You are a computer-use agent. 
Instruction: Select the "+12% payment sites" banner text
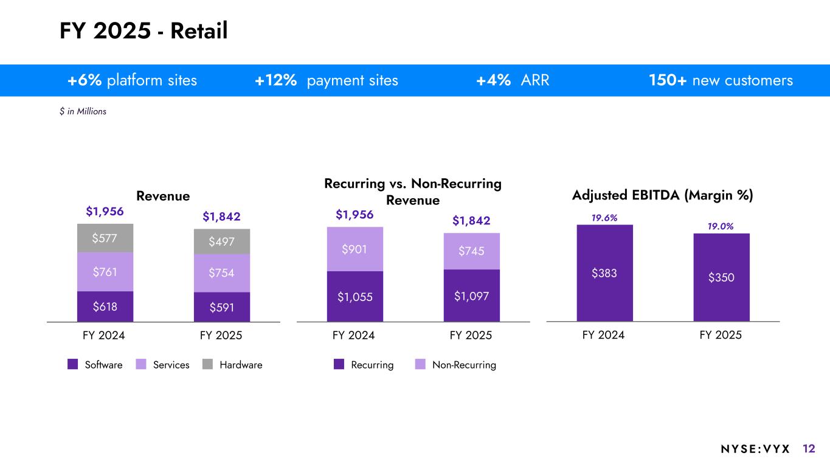(x=327, y=80)
